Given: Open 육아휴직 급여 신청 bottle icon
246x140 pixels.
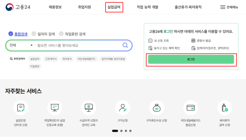Looking at the screenshot, I should click(x=225, y=108).
